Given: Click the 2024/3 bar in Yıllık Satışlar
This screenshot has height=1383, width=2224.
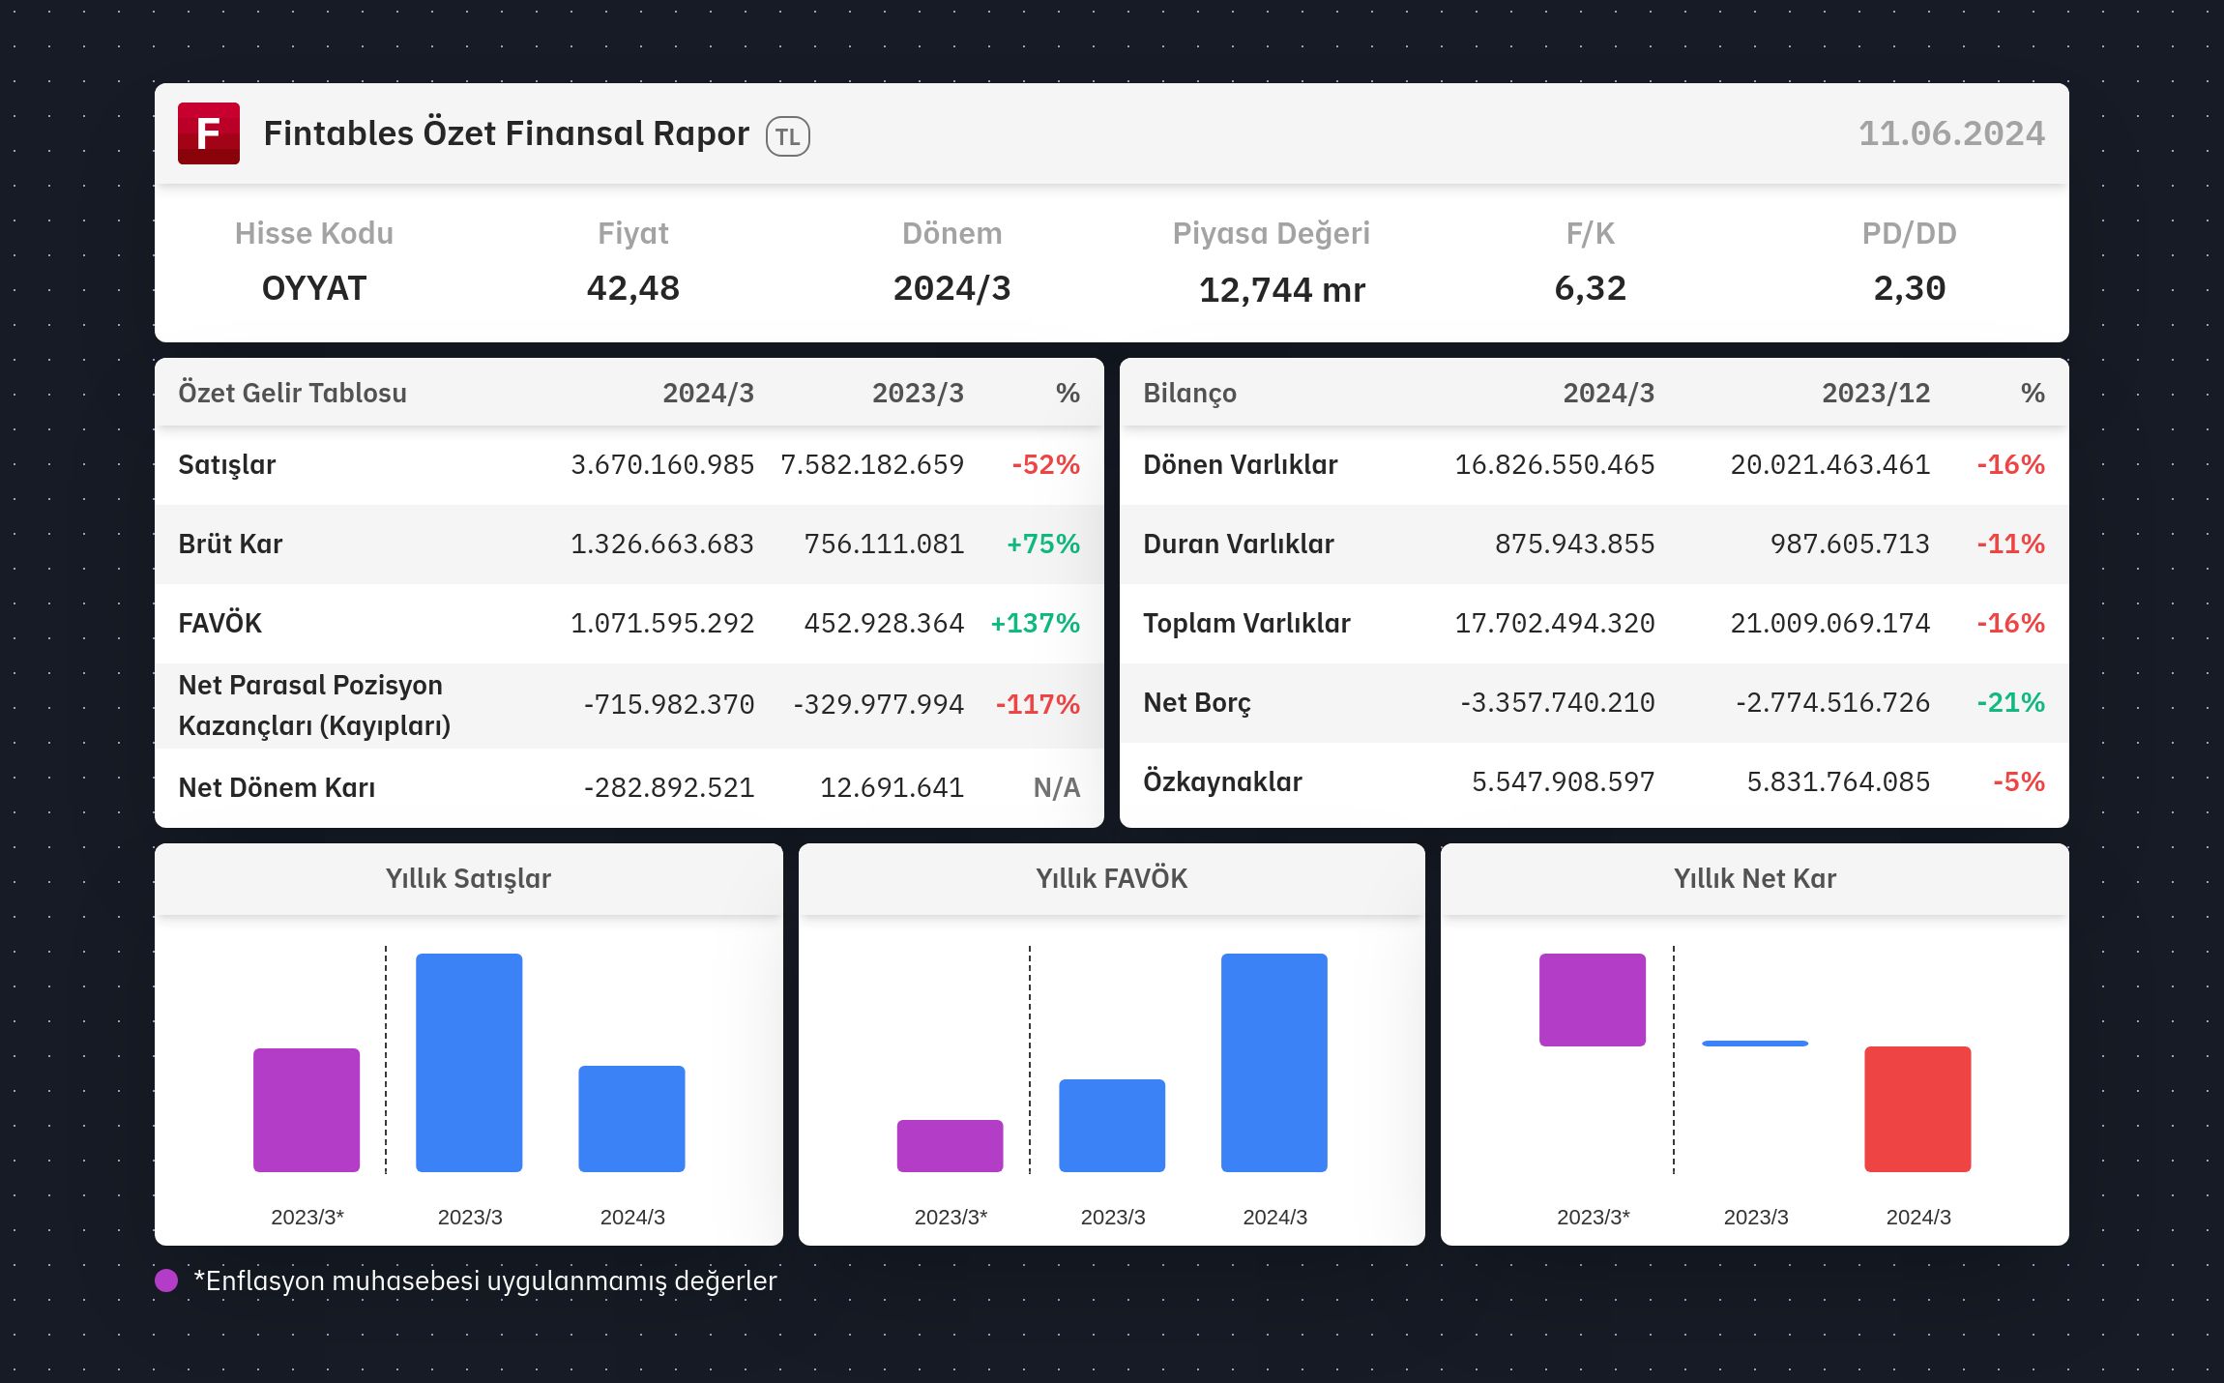Looking at the screenshot, I should pos(631,1119).
